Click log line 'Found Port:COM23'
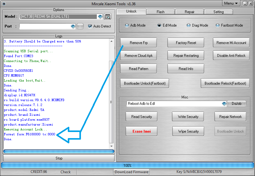This screenshot has height=176, width=255. pyautogui.click(x=18, y=56)
